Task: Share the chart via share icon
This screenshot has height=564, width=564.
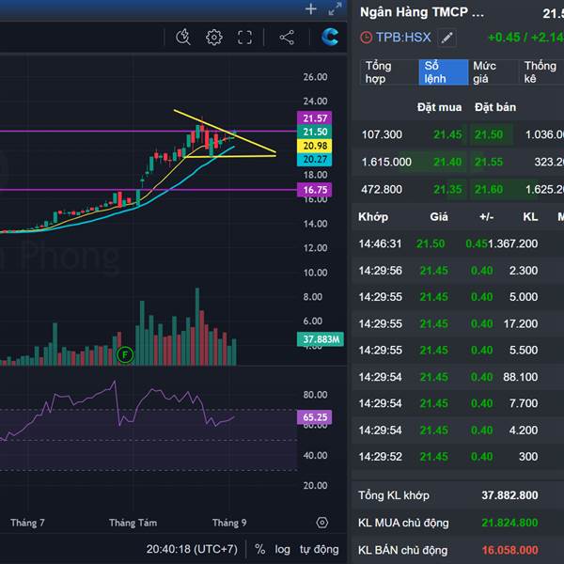Action: (287, 38)
